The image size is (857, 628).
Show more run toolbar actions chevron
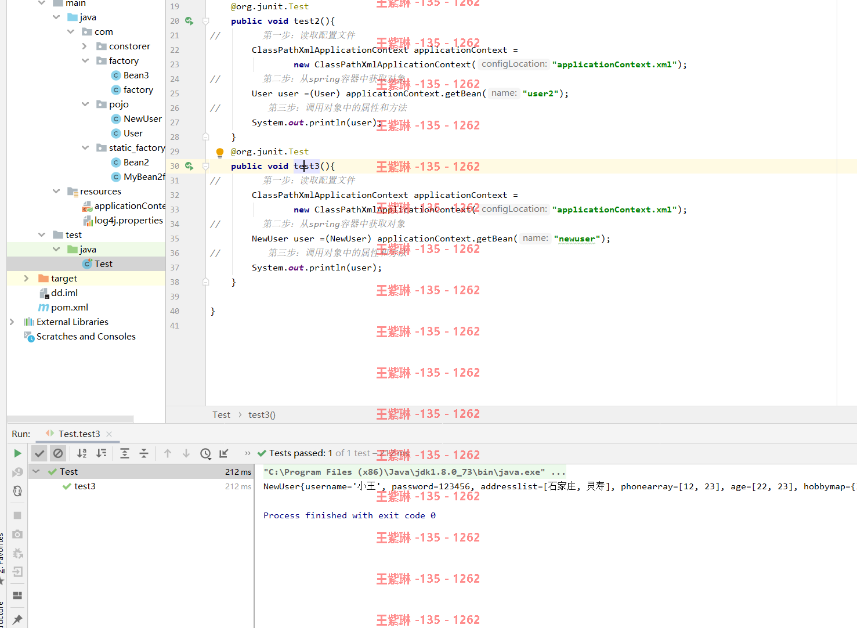coord(248,453)
